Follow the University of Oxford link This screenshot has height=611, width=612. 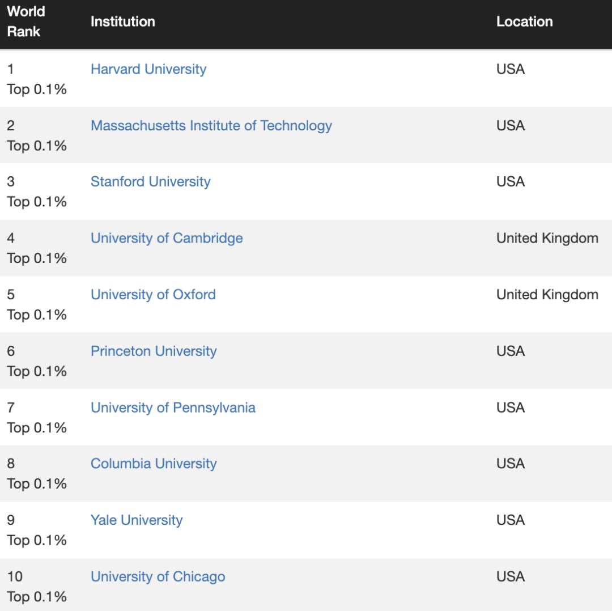pyautogui.click(x=153, y=295)
